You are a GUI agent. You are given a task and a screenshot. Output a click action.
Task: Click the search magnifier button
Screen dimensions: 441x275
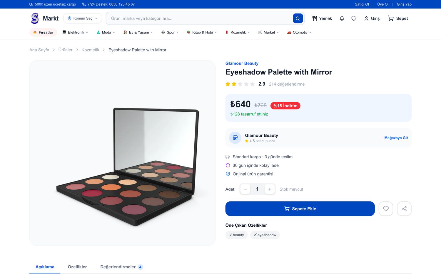(298, 18)
